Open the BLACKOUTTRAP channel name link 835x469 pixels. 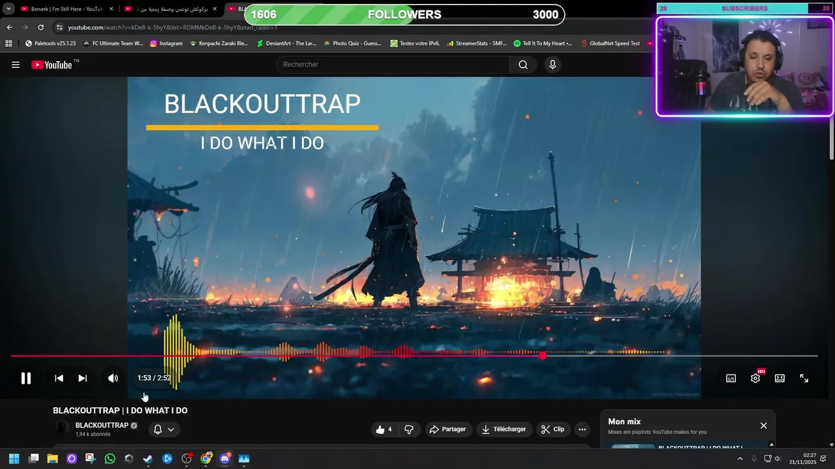[x=102, y=425]
